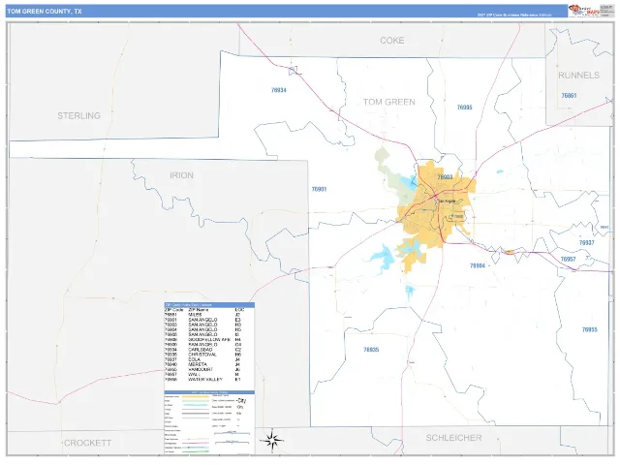Click the "ZIP Name" column heading
The width and height of the screenshot is (620, 465).
pyautogui.click(x=198, y=310)
